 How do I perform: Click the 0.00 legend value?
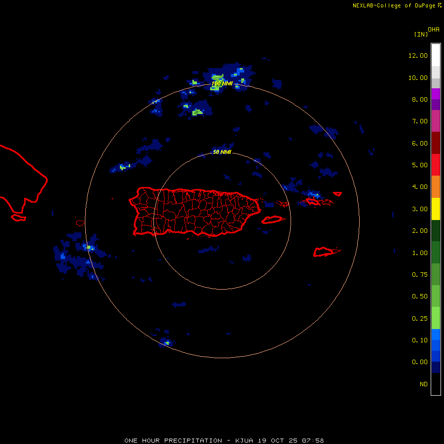(420, 362)
